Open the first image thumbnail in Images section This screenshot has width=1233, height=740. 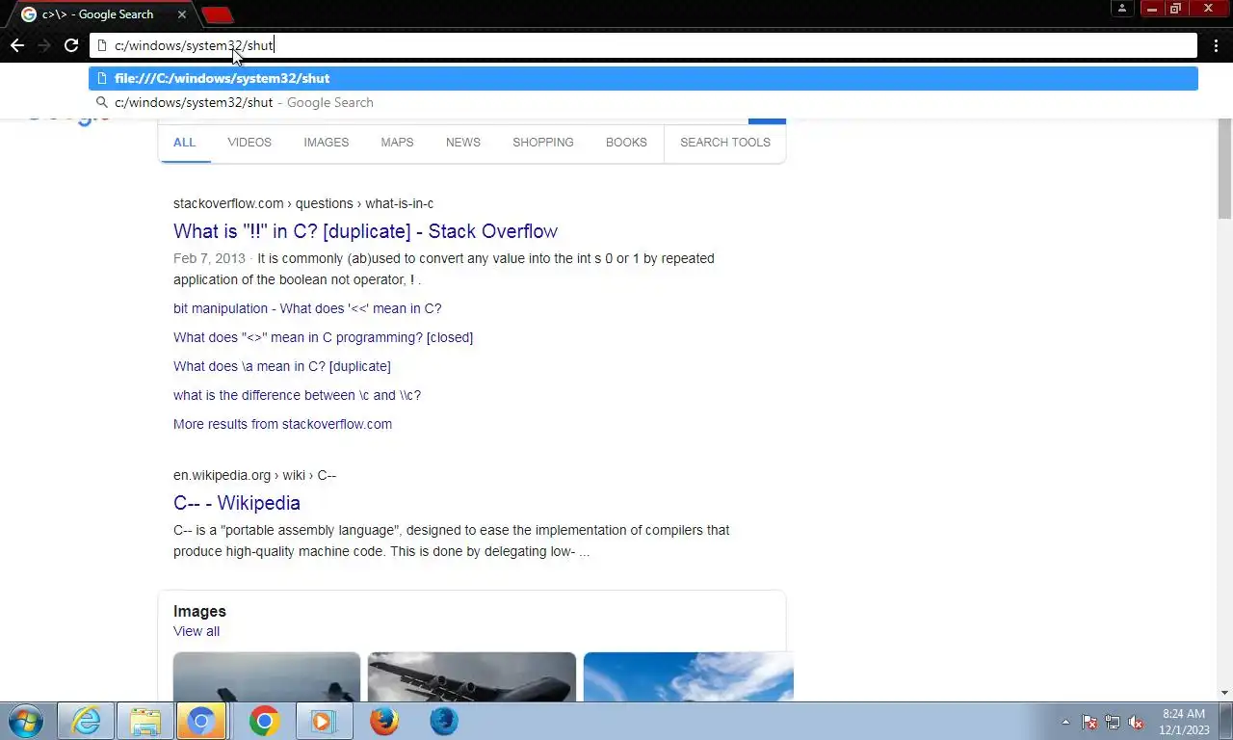[267, 676]
